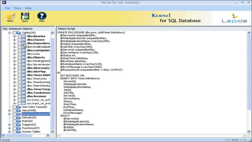The width and height of the screenshot is (252, 142).
Task: Click the Triggers(2) folder icon
Action: pyautogui.click(x=19, y=125)
